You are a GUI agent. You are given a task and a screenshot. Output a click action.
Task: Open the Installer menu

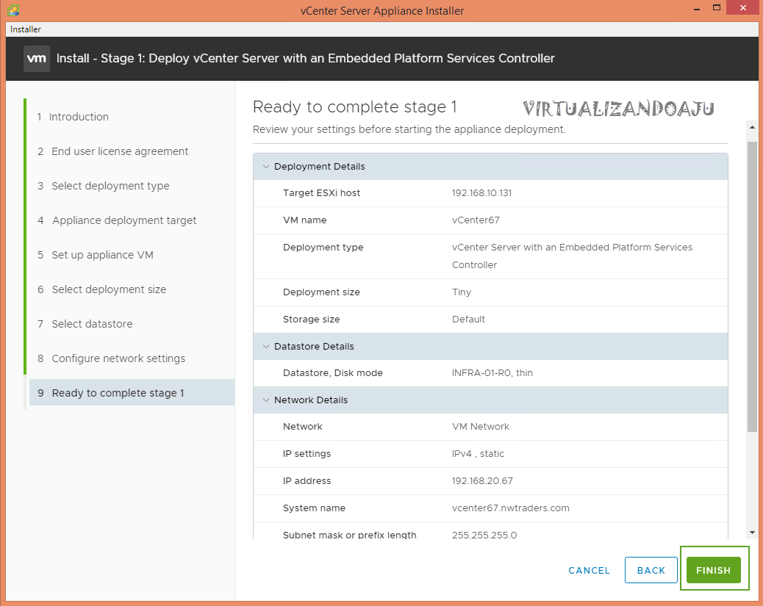click(26, 29)
